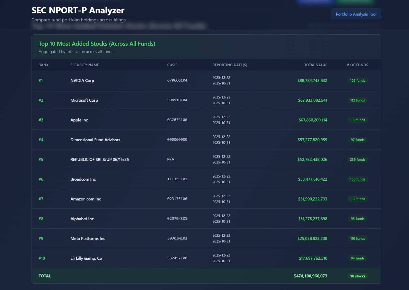This screenshot has height=290, width=409.
Task: Click the 236 funds badge
Action: (357, 159)
